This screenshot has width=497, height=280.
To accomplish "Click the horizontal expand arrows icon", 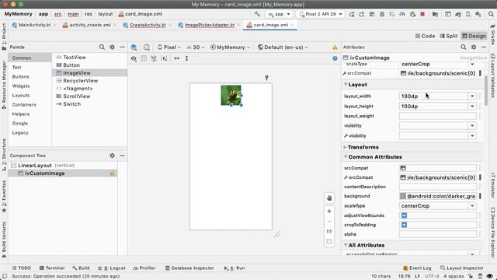I will click(x=176, y=58).
